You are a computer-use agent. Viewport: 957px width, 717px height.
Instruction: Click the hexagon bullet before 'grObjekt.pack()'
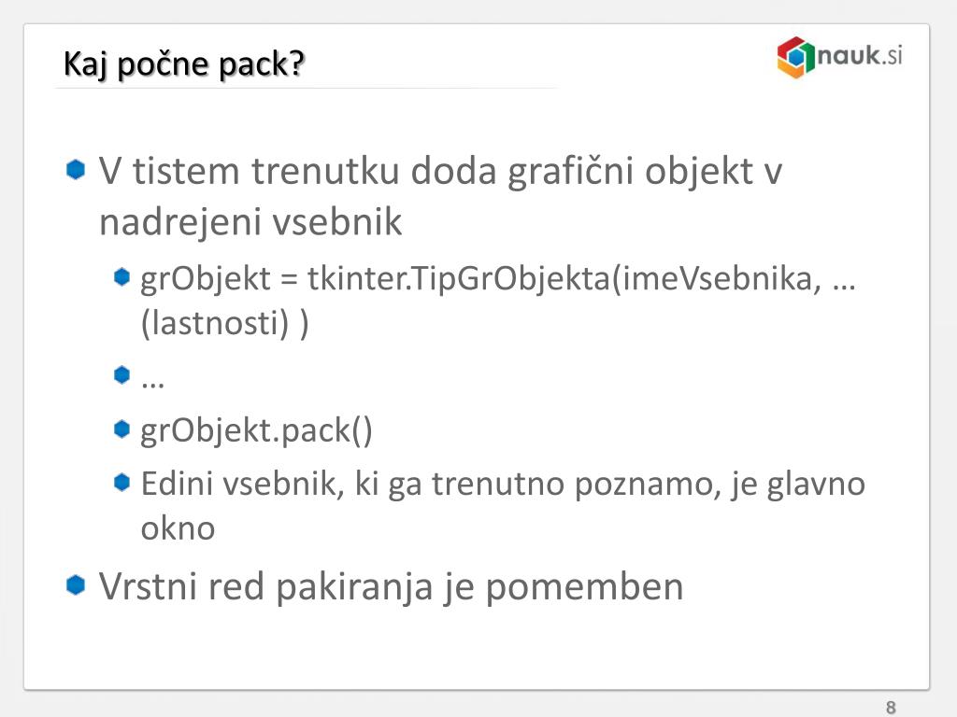[x=122, y=429]
